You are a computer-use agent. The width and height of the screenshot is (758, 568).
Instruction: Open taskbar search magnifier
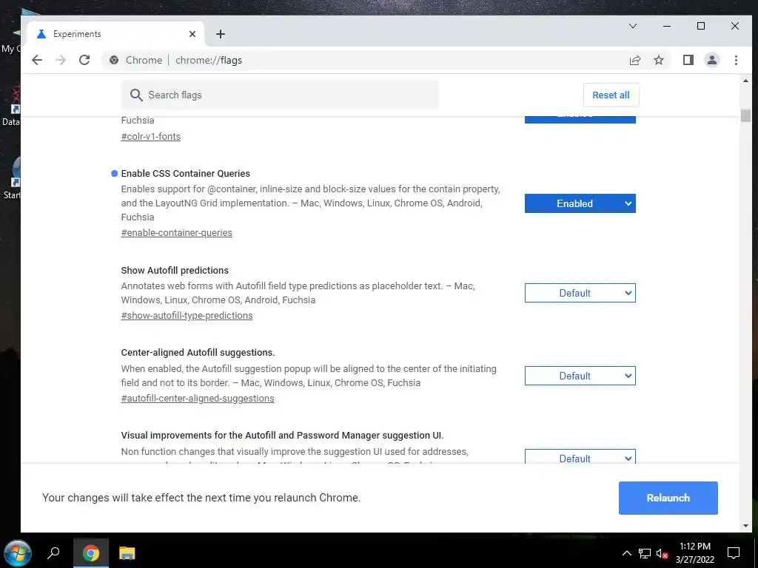click(53, 553)
